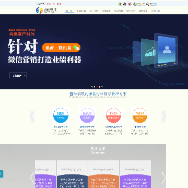Select the red active carousel dot
Screen dimensions: 188x188
(97, 87)
